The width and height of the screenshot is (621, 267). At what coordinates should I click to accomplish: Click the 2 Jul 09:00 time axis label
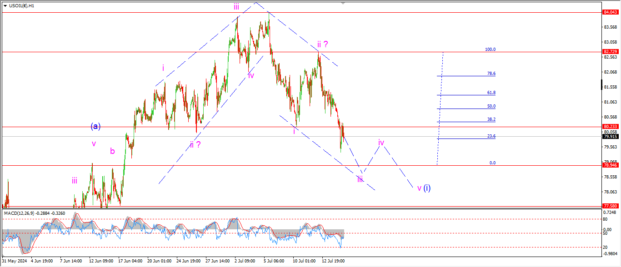click(x=245, y=261)
